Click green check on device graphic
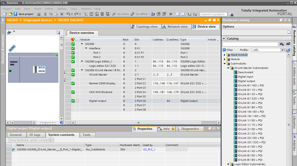The image size is (297, 166). tap(56, 55)
